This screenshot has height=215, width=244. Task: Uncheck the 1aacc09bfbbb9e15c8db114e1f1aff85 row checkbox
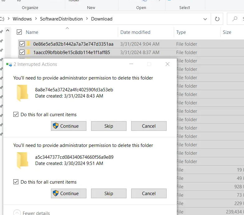[22, 52]
